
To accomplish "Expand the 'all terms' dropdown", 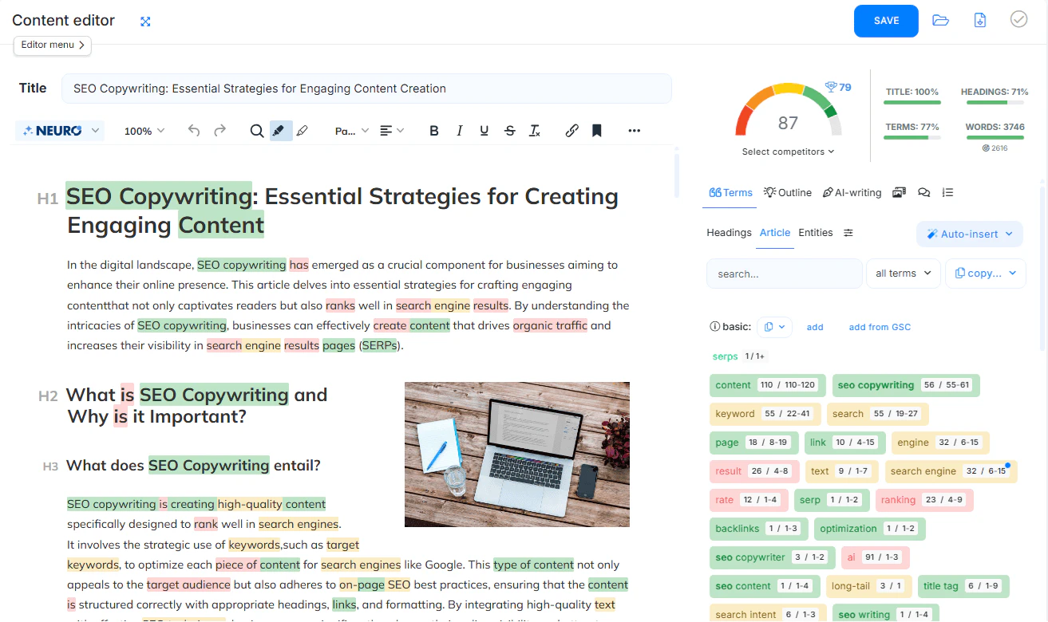I will (x=903, y=273).
